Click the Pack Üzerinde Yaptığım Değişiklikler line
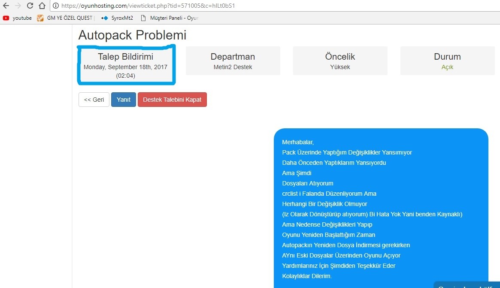This screenshot has width=500, height=288. [347, 152]
